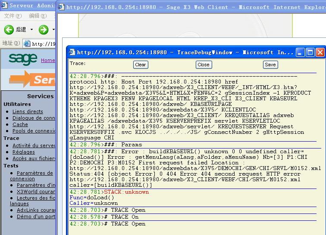Click the TraceDebugWindow title bar IE icon
Screen dimensions: 326x235
pyautogui.click(x=72, y=53)
